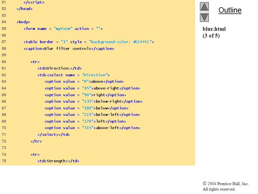Click line number 63
Viewport: 258px width, 194px height.
pyautogui.click(x=4, y=81)
